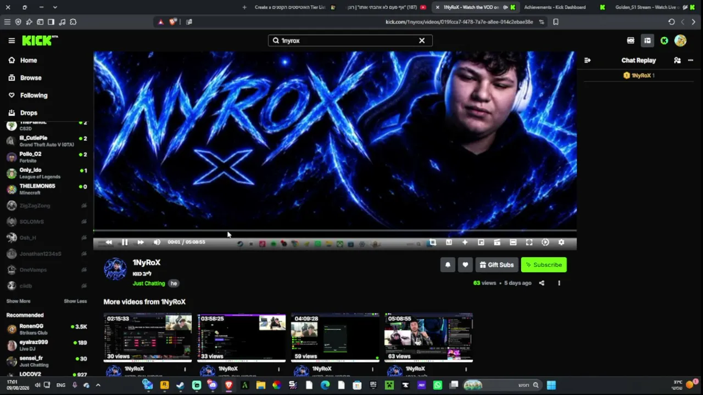Mute the video volume speaker icon
The height and width of the screenshot is (395, 703).
click(157, 242)
